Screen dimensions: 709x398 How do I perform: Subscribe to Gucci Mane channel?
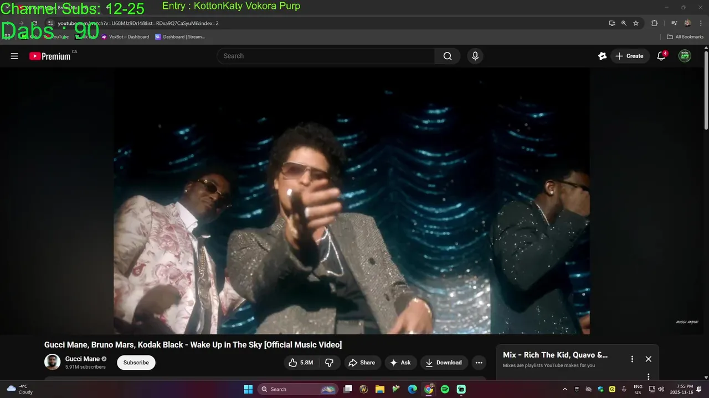coord(136,363)
